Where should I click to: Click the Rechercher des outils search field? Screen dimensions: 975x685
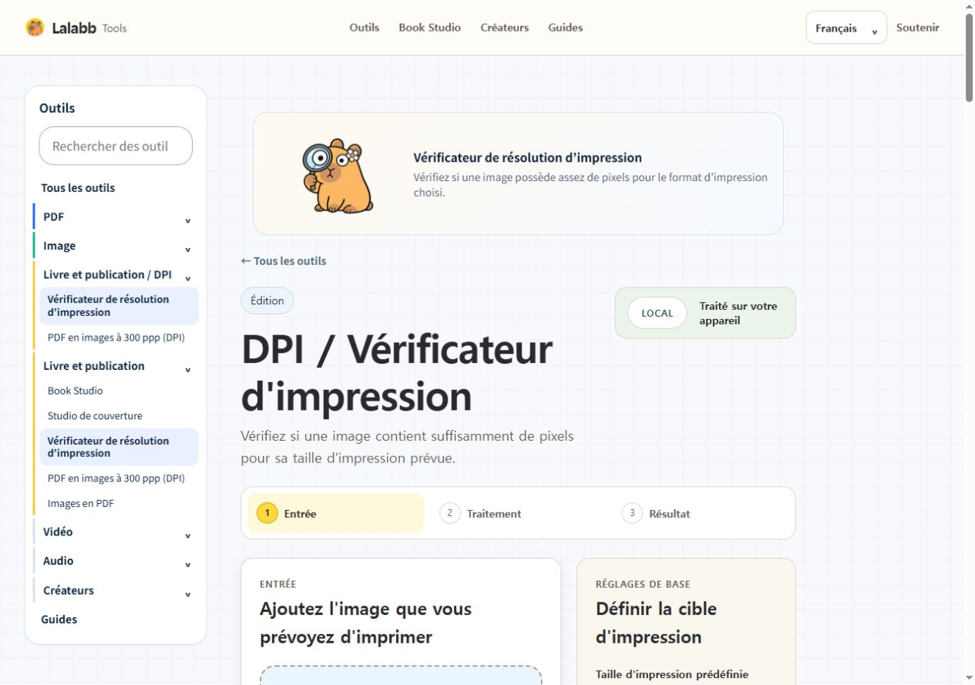click(116, 146)
